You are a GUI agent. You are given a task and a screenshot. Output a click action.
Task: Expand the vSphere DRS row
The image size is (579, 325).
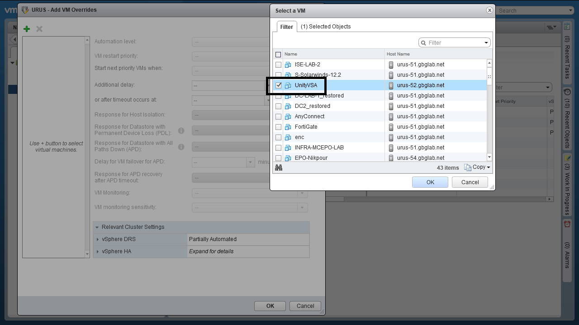(x=98, y=239)
